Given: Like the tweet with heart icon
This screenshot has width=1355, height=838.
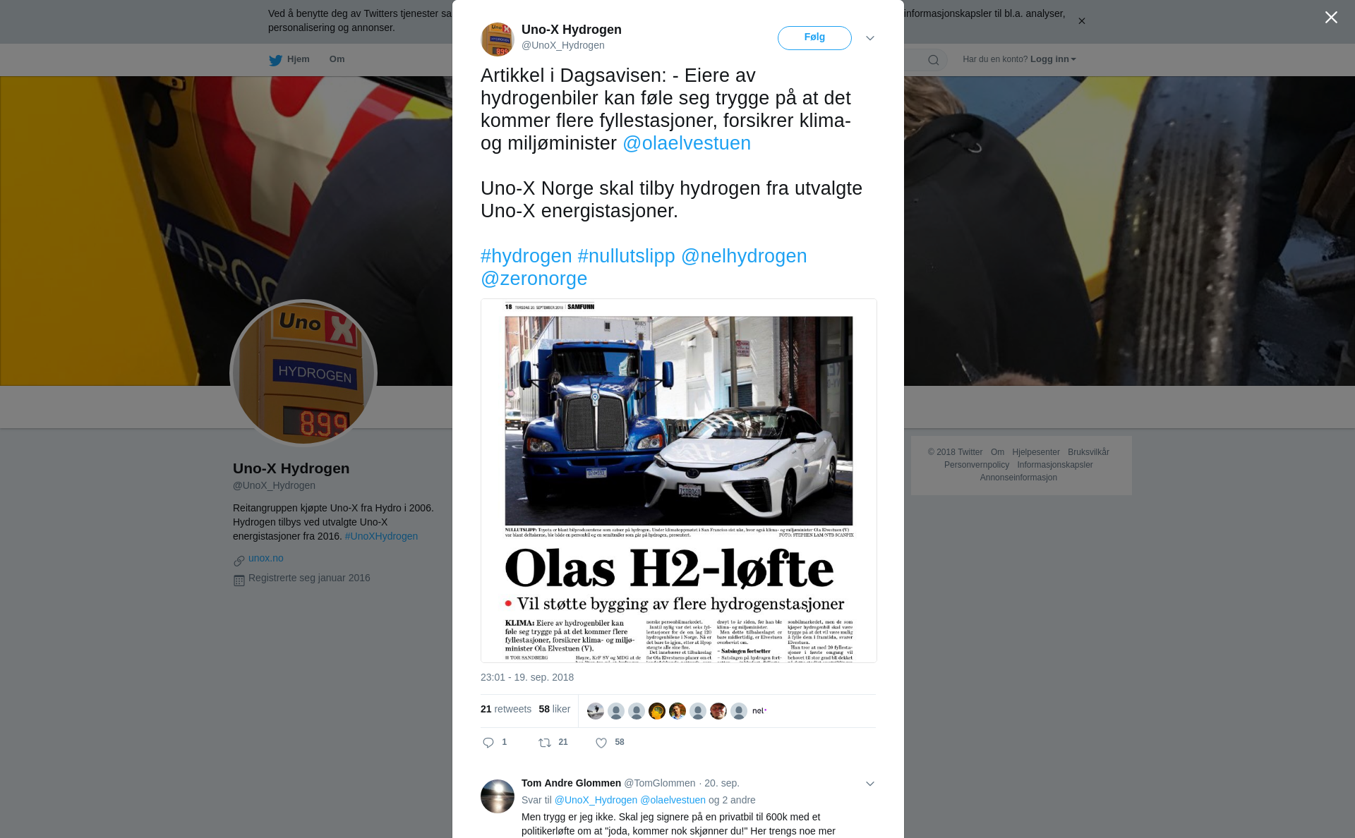Looking at the screenshot, I should pyautogui.click(x=601, y=743).
